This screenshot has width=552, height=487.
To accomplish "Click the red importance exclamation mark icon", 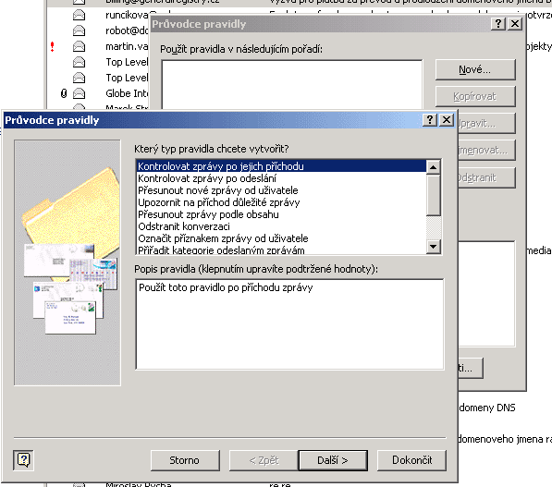I will (53, 46).
